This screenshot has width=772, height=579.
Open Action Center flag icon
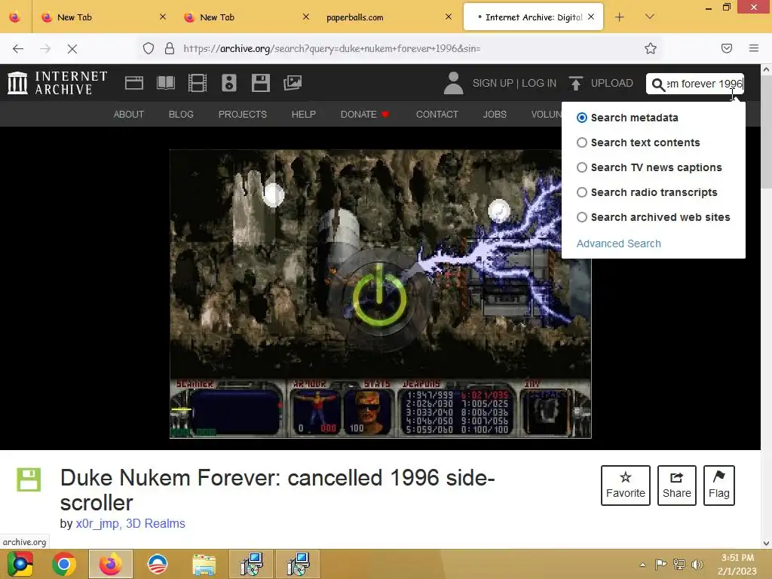660,564
